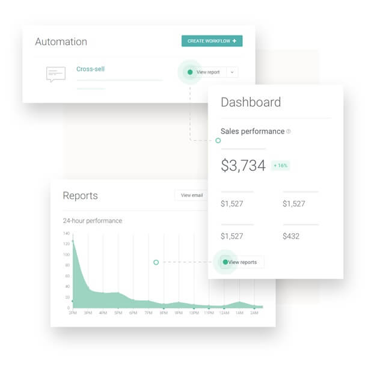Screen dimensions: 365x365
Task: Click the 1AM label on chart axis
Action: [239, 313]
